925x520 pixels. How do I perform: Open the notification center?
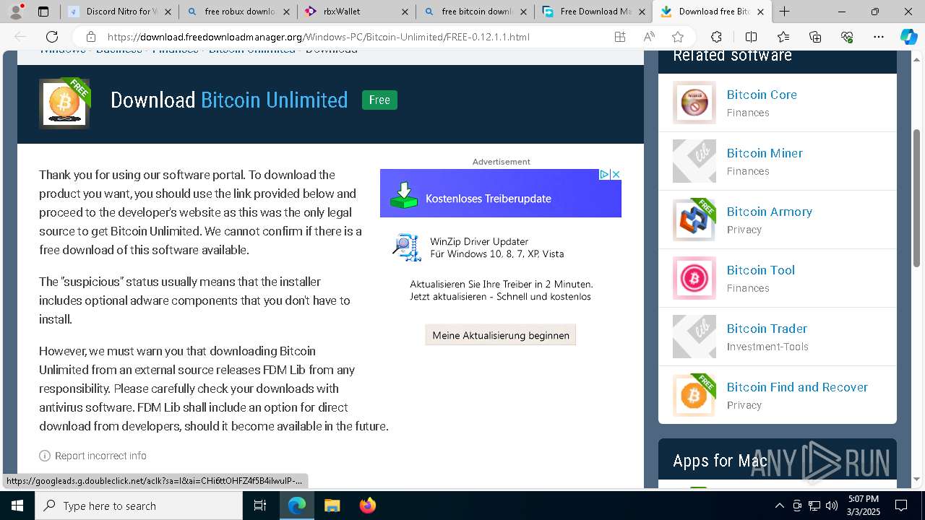pos(901,506)
